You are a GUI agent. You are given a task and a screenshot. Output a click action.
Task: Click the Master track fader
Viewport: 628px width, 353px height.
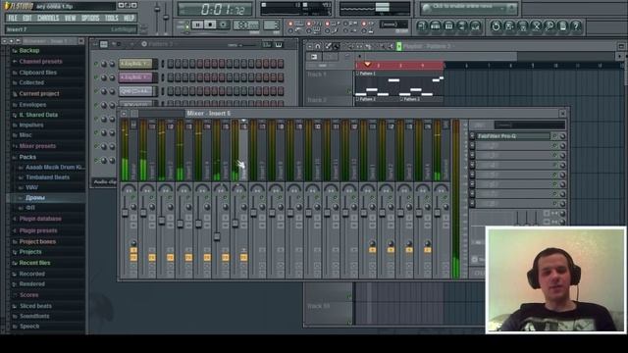[x=125, y=214]
